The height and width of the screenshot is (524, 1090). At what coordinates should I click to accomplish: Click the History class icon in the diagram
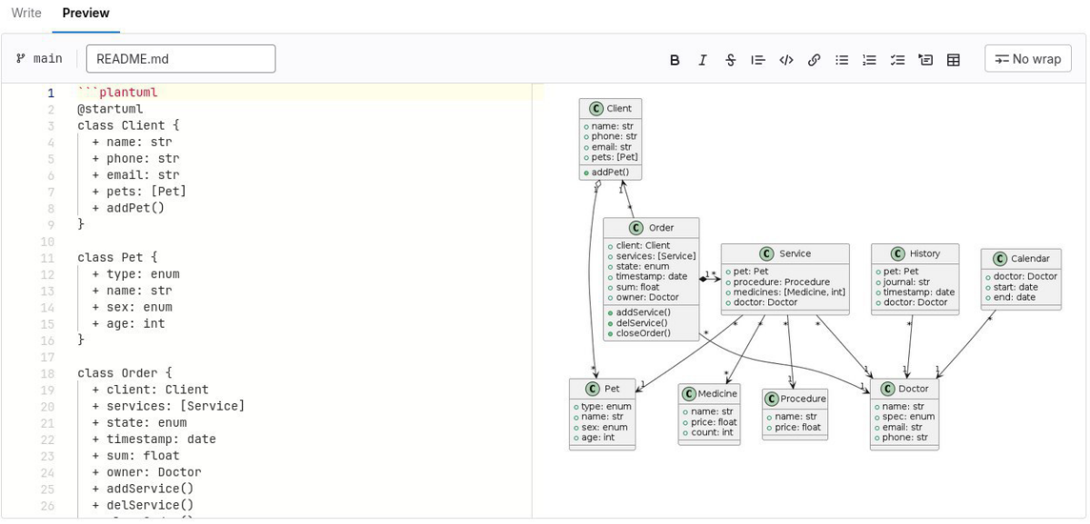tap(897, 253)
